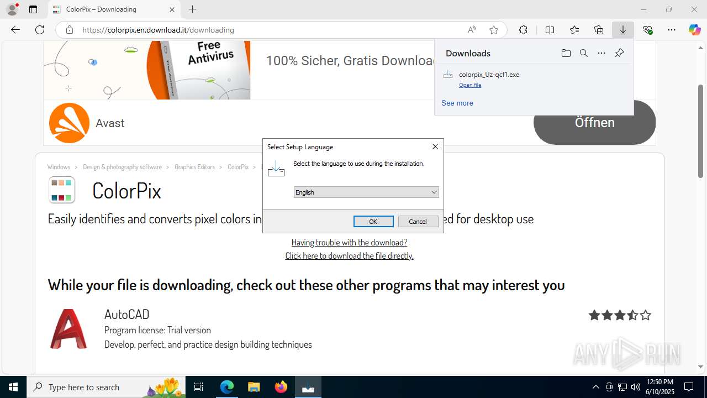Open Copilot sidebar icon
The image size is (707, 398).
tap(694, 30)
